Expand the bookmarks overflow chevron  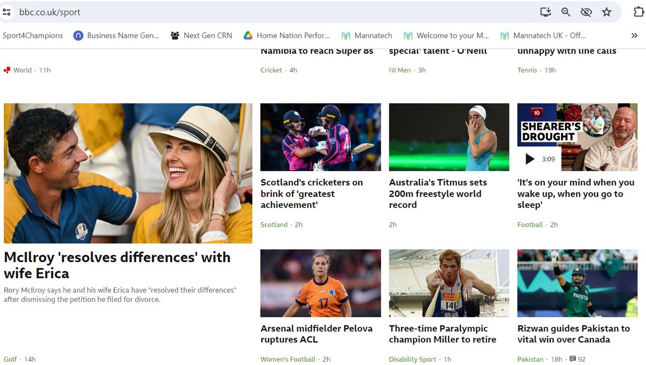[x=634, y=36]
